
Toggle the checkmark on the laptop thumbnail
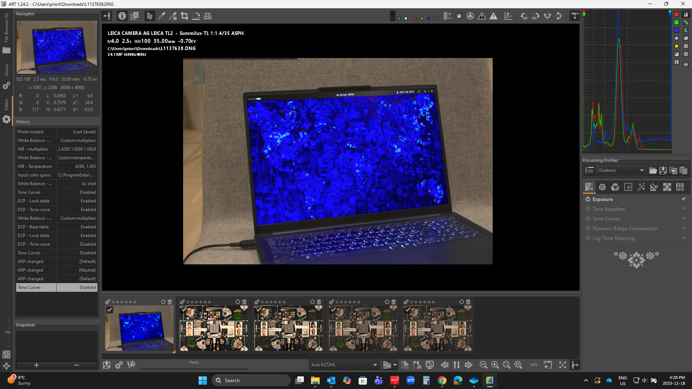(x=110, y=310)
